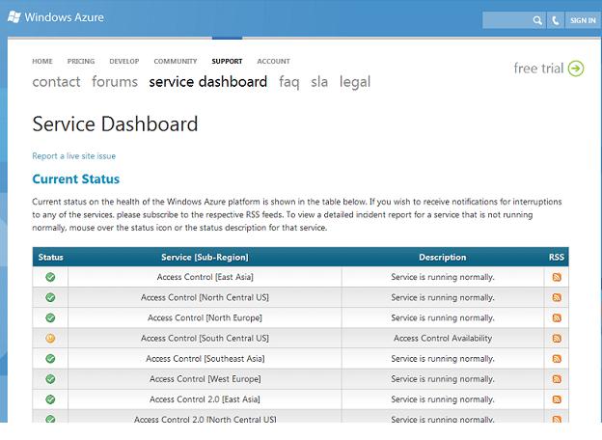Click Access Control [West Europe] service name
Viewport: 602px width, 440px height.
click(x=205, y=379)
